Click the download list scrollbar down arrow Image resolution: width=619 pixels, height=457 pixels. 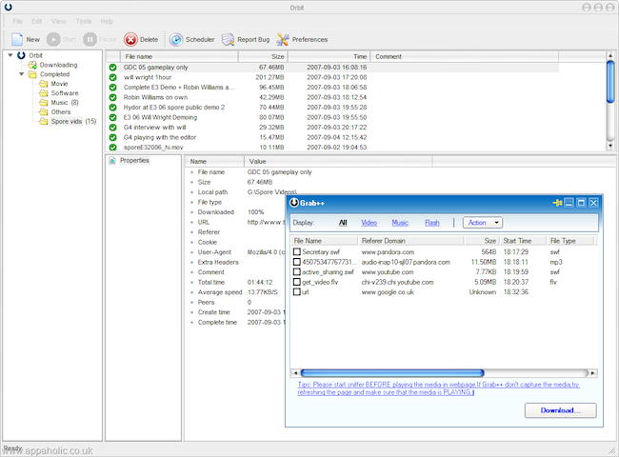(x=610, y=146)
